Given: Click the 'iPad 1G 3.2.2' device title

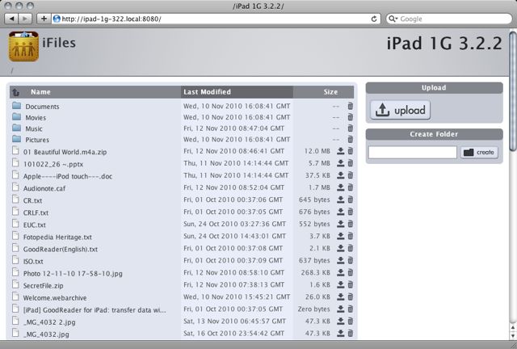Looking at the screenshot, I should click(444, 43).
